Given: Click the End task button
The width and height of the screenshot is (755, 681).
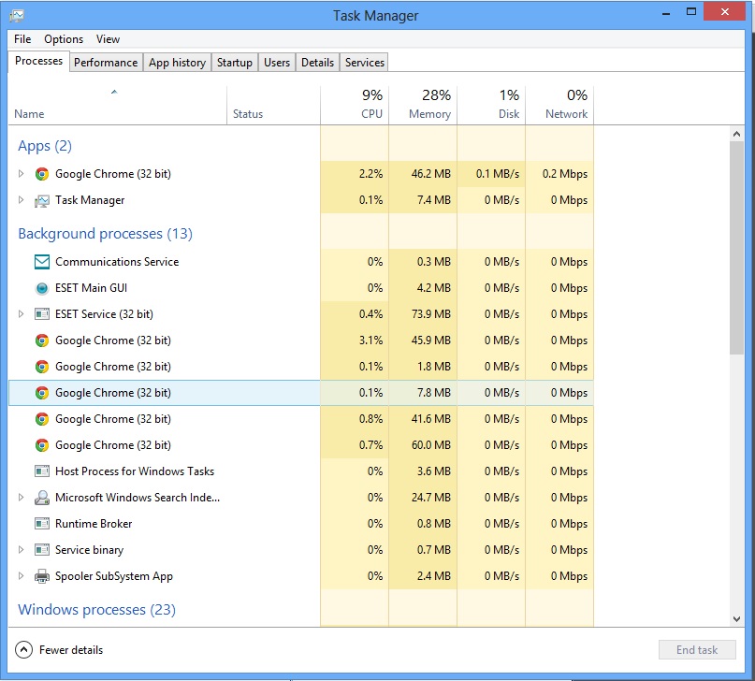Looking at the screenshot, I should point(697,650).
